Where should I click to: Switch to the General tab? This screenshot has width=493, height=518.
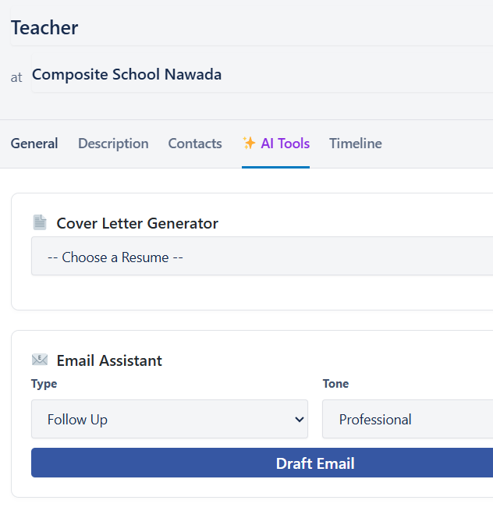34,144
